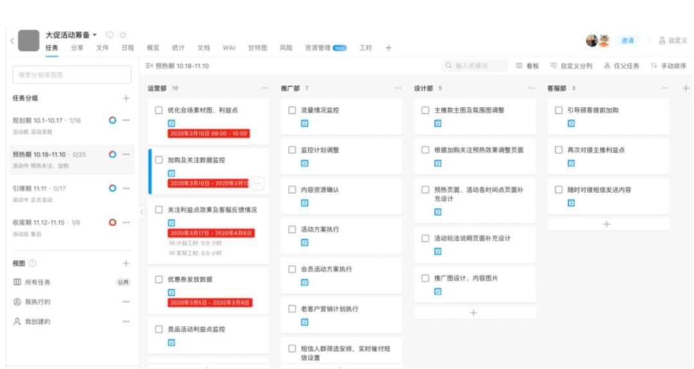Click the 邀请 button

pyautogui.click(x=627, y=40)
